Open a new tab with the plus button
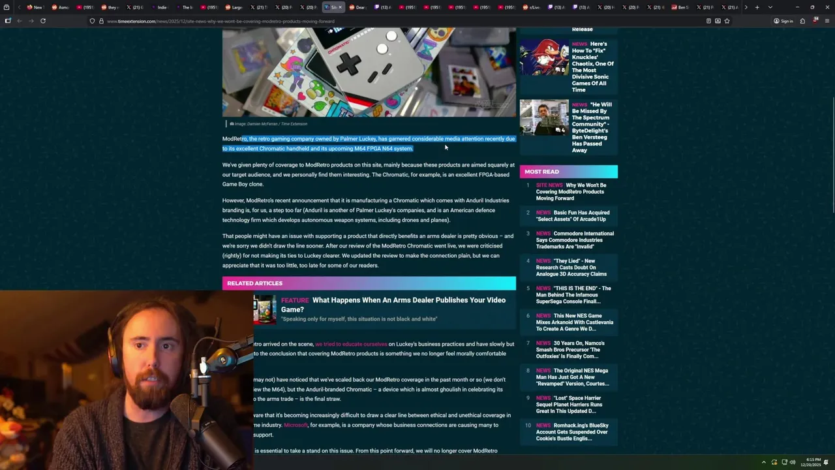This screenshot has width=835, height=470. coord(757,7)
